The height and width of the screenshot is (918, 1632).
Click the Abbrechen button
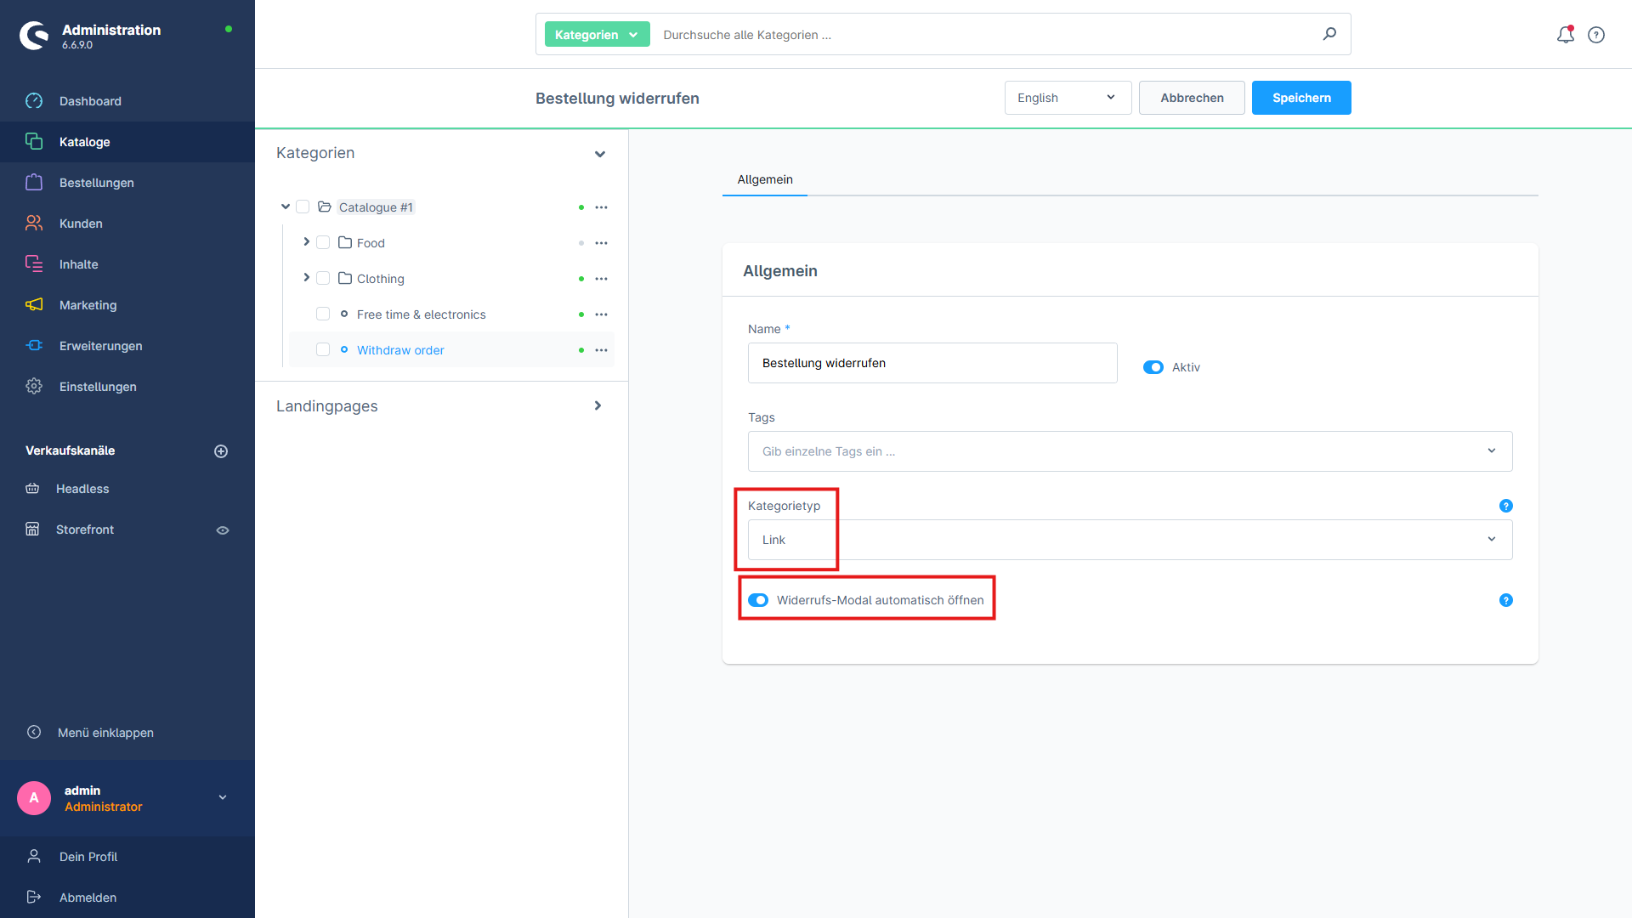pos(1191,98)
